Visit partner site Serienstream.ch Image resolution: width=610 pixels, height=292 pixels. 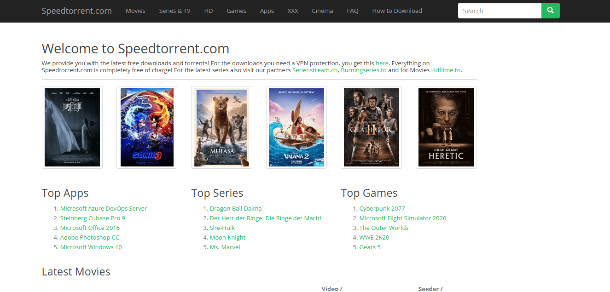315,70
